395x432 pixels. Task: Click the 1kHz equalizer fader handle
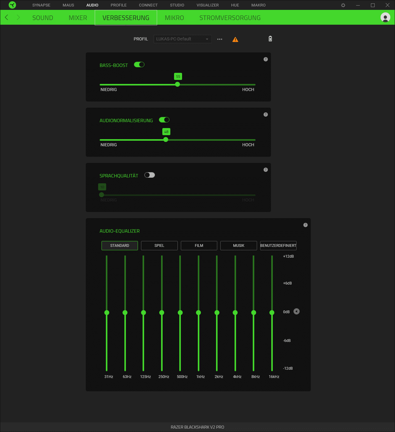pyautogui.click(x=198, y=313)
